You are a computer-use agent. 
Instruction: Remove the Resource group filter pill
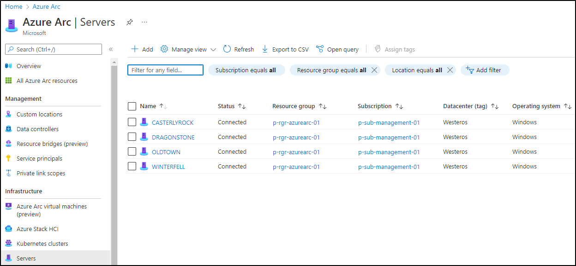coord(374,70)
